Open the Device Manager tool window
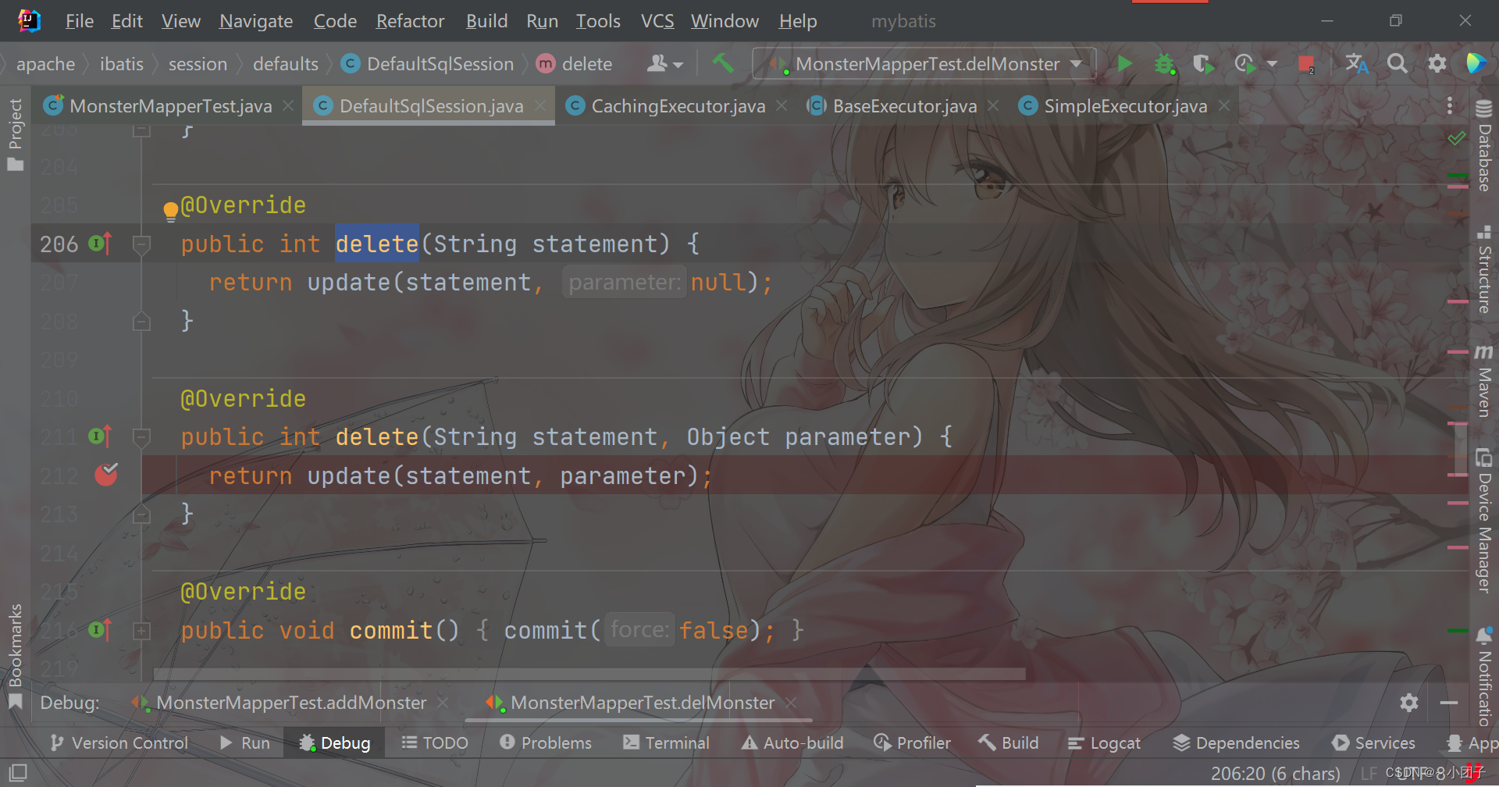Image resolution: width=1499 pixels, height=787 pixels. (x=1484, y=521)
